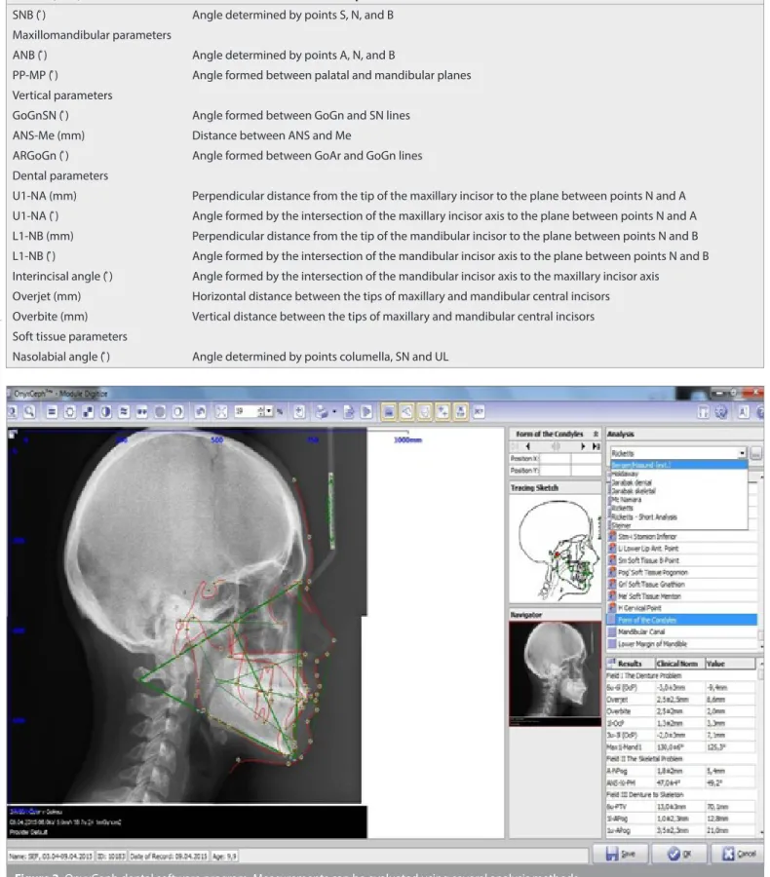Click the Navigator skull thumbnail
The height and width of the screenshot is (877, 770).
[556, 673]
